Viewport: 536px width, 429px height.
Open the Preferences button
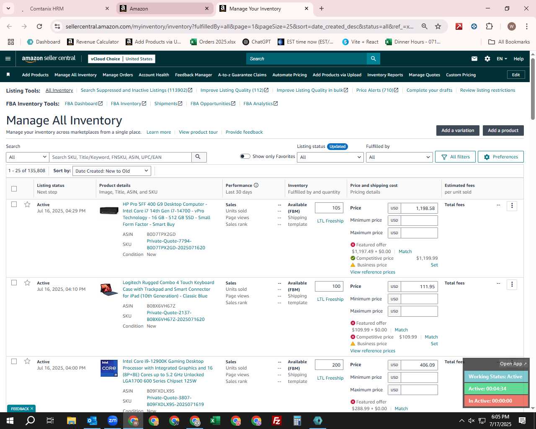point(501,157)
